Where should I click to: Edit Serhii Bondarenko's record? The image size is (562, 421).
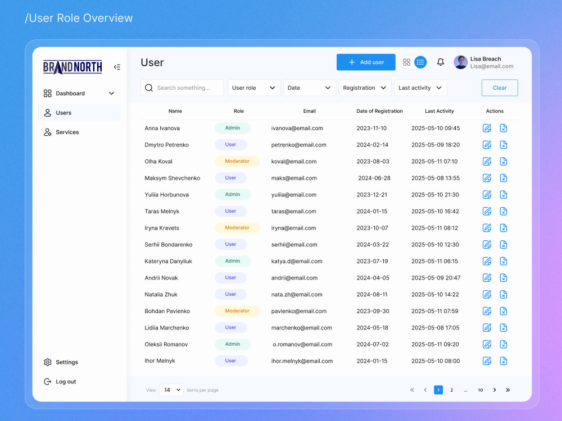pyautogui.click(x=487, y=245)
